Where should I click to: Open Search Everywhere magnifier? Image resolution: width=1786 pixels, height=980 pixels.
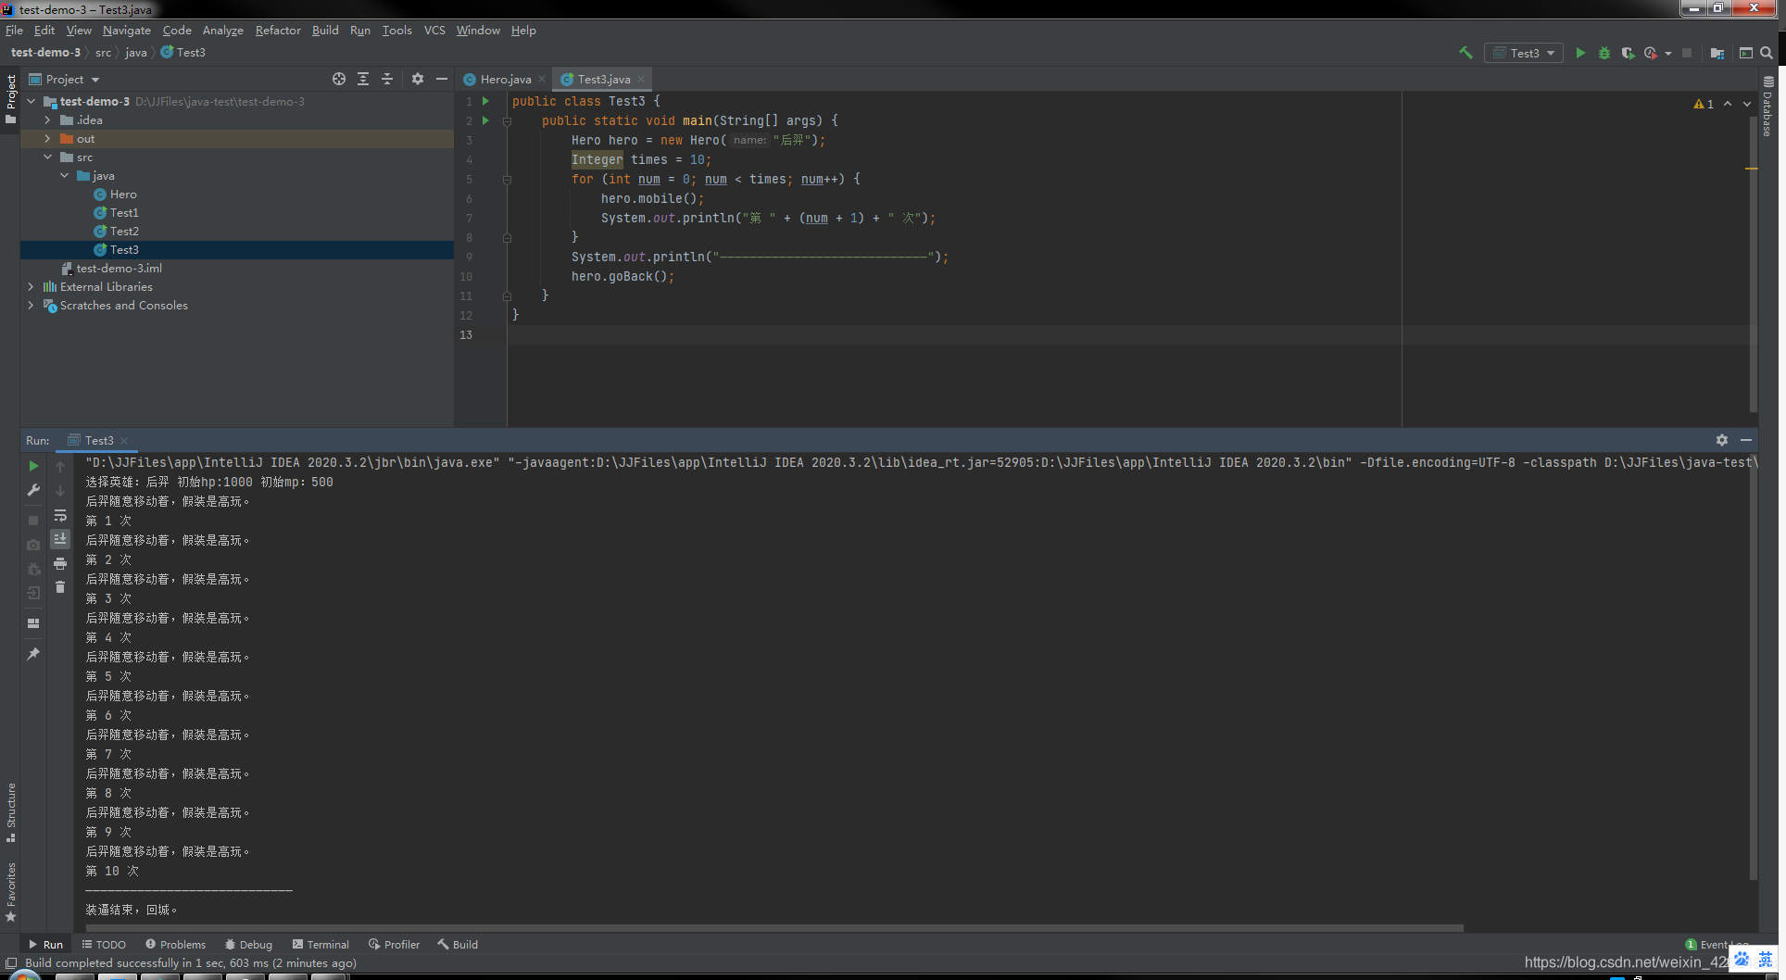tap(1767, 53)
